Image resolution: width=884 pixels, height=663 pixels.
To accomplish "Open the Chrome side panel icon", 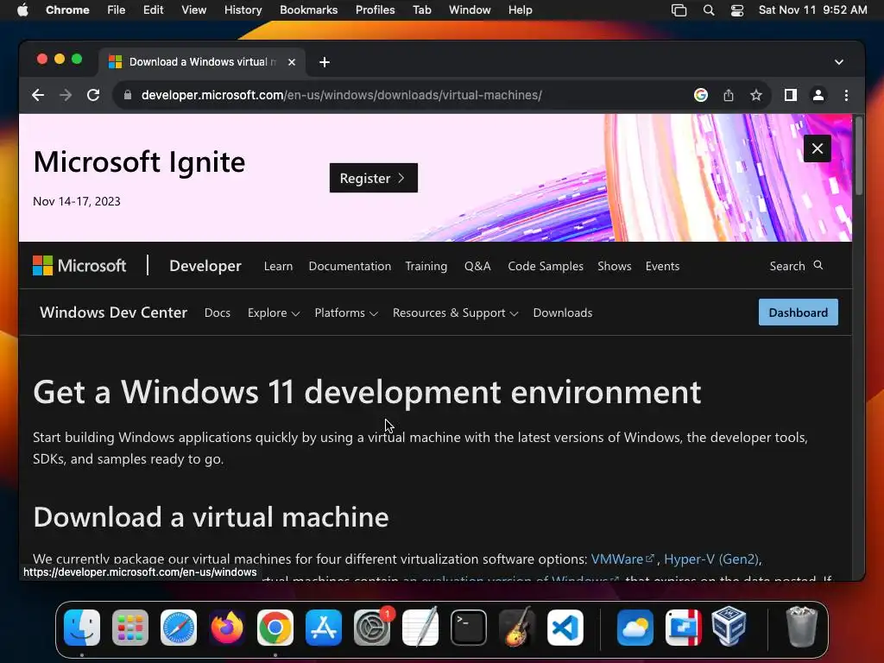I will [x=791, y=95].
